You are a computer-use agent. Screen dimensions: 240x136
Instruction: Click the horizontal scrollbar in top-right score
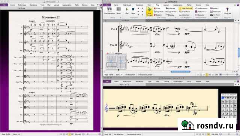[180, 71]
